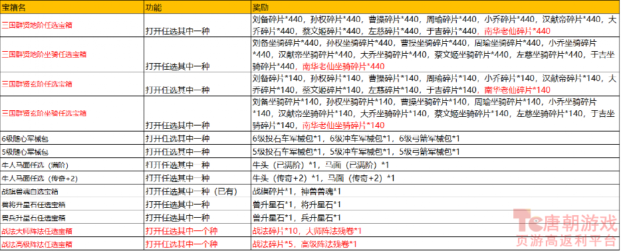Select the red 战法高级阵法任选宝箱 cell

[x=72, y=244]
